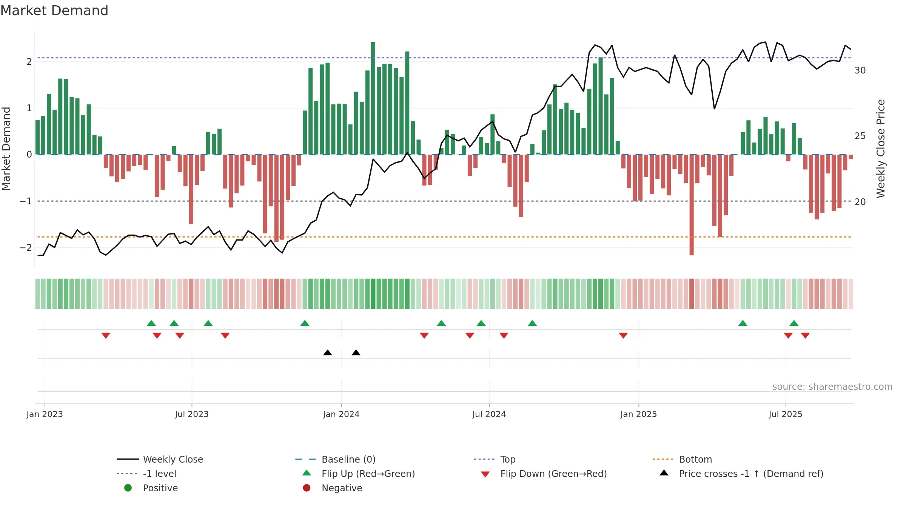
Task: Click the Weekly Close Price axis title
Action: click(x=881, y=149)
